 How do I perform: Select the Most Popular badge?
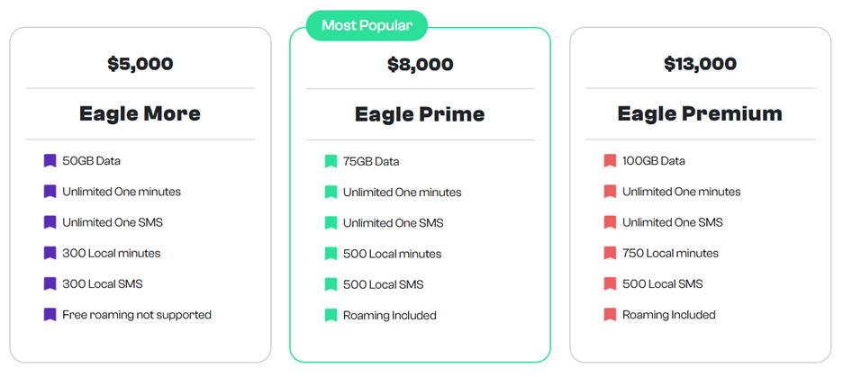pyautogui.click(x=367, y=26)
